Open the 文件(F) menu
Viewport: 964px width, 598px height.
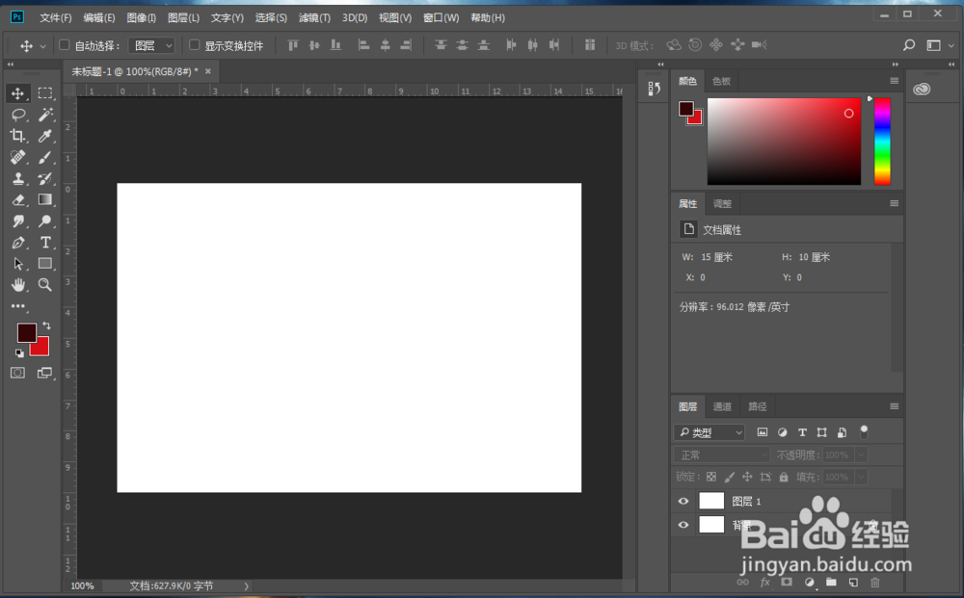coord(55,17)
